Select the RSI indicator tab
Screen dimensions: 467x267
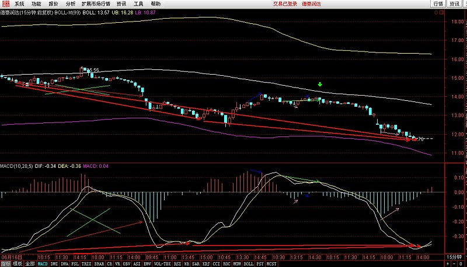177,264
